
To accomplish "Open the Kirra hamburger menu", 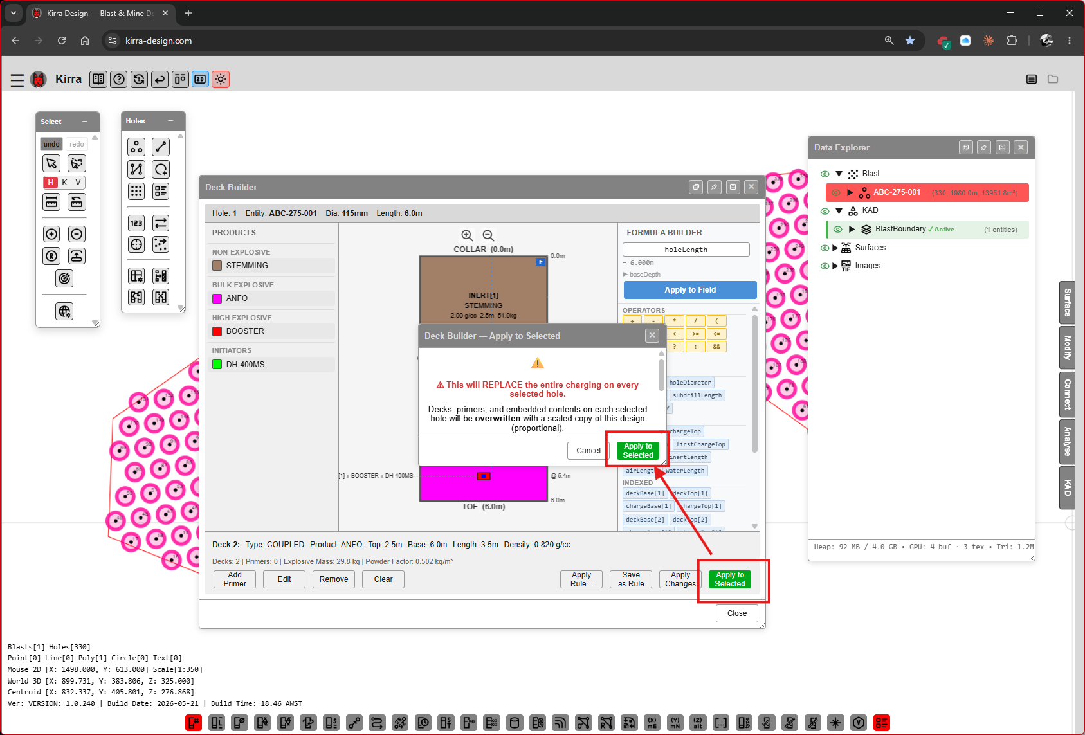I will pos(17,80).
